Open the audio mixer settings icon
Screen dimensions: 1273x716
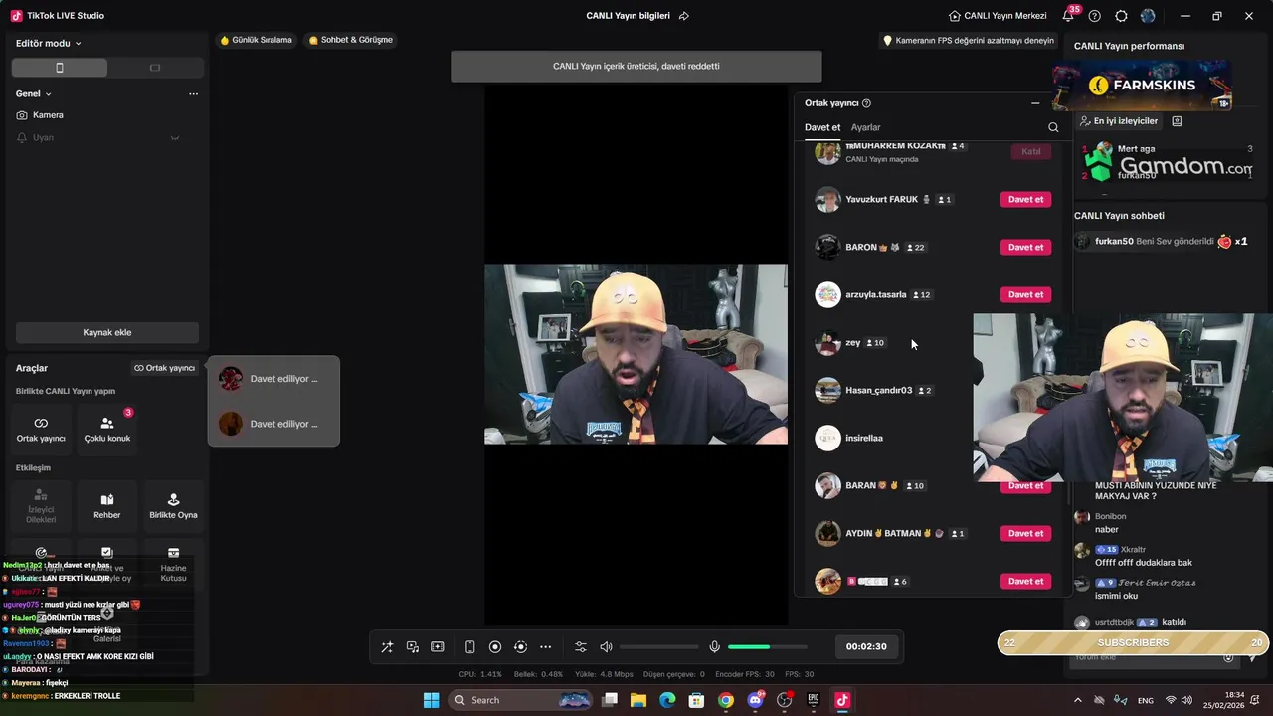tap(581, 647)
